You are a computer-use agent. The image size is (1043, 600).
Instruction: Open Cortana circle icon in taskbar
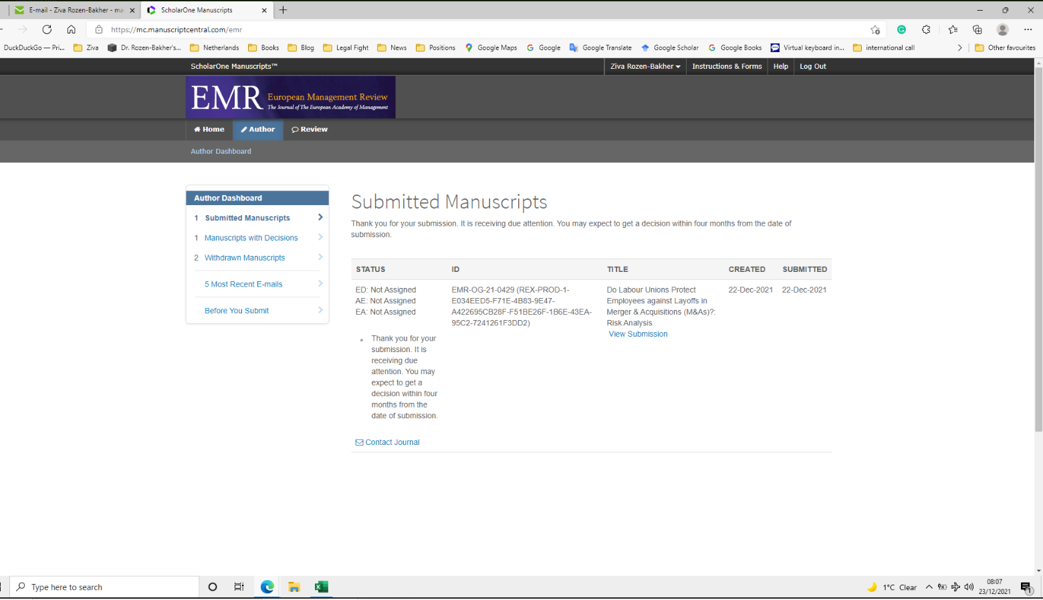213,587
